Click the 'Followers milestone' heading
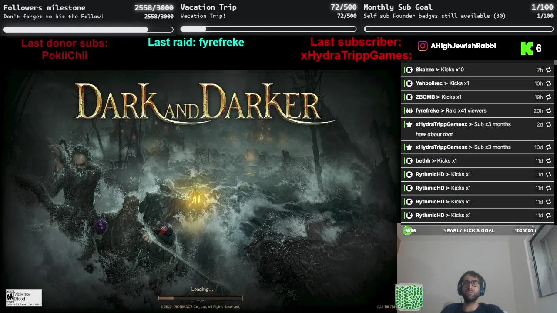Image resolution: width=557 pixels, height=313 pixels. click(x=44, y=7)
